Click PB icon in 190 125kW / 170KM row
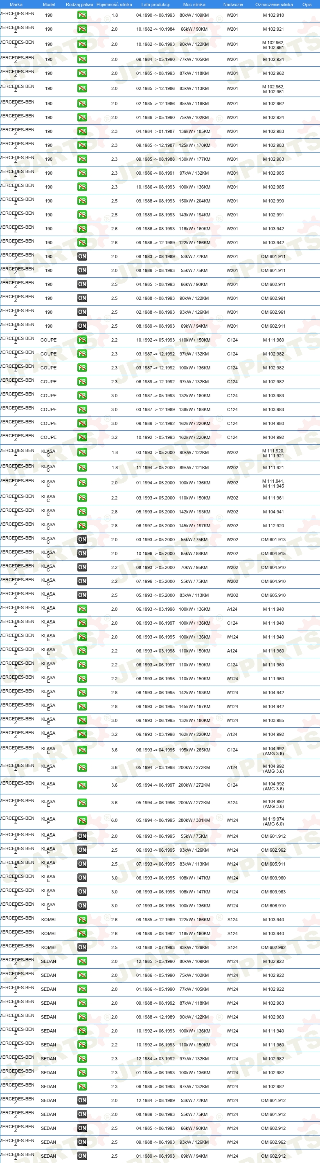The image size is (320, 1163). tap(82, 145)
